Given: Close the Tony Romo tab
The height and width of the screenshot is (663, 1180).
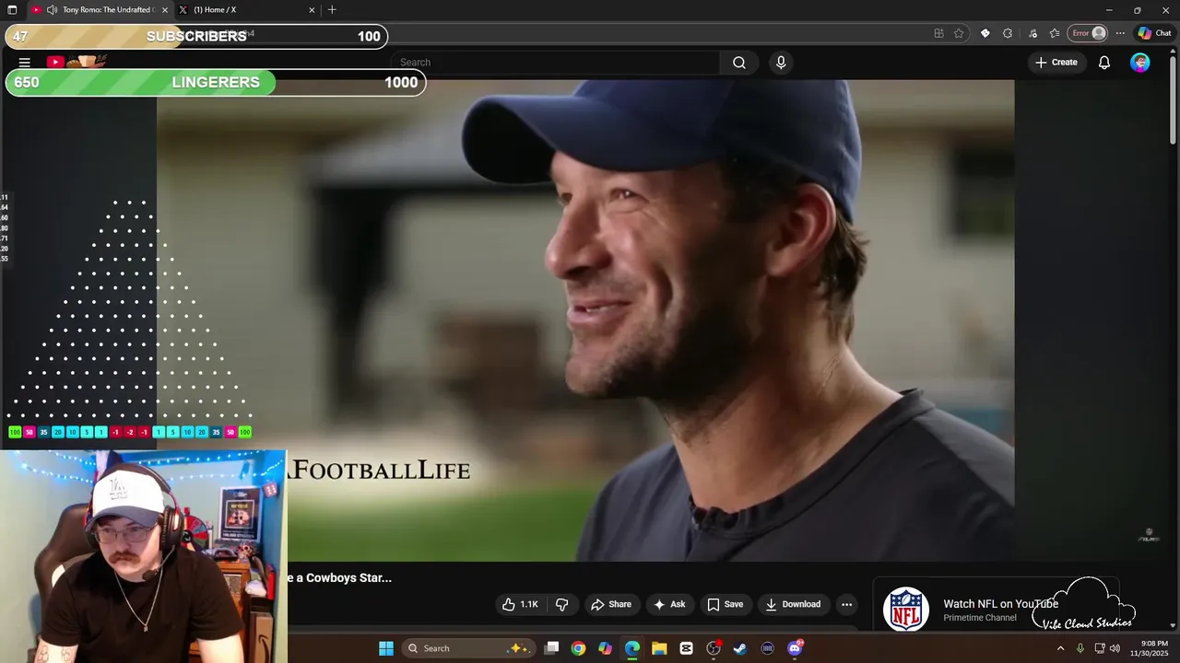Looking at the screenshot, I should pos(165,10).
